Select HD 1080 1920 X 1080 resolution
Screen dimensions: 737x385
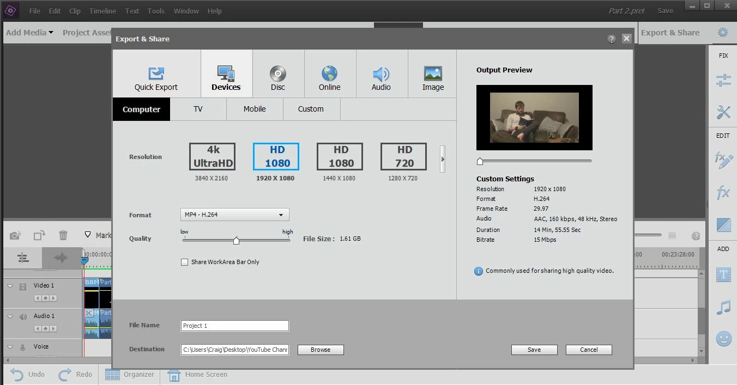pos(276,156)
